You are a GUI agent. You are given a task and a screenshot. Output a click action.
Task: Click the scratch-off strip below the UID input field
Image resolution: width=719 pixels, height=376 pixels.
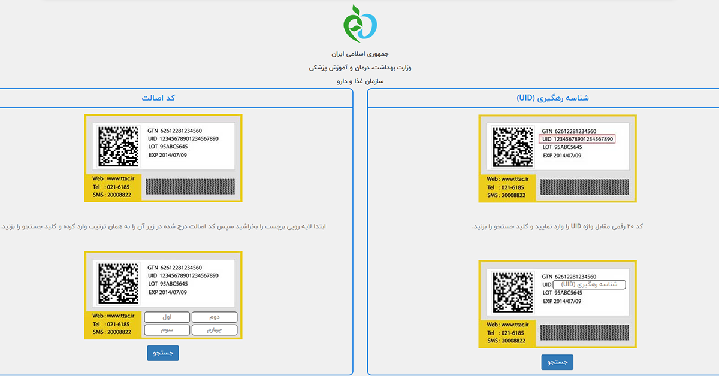tap(585, 333)
